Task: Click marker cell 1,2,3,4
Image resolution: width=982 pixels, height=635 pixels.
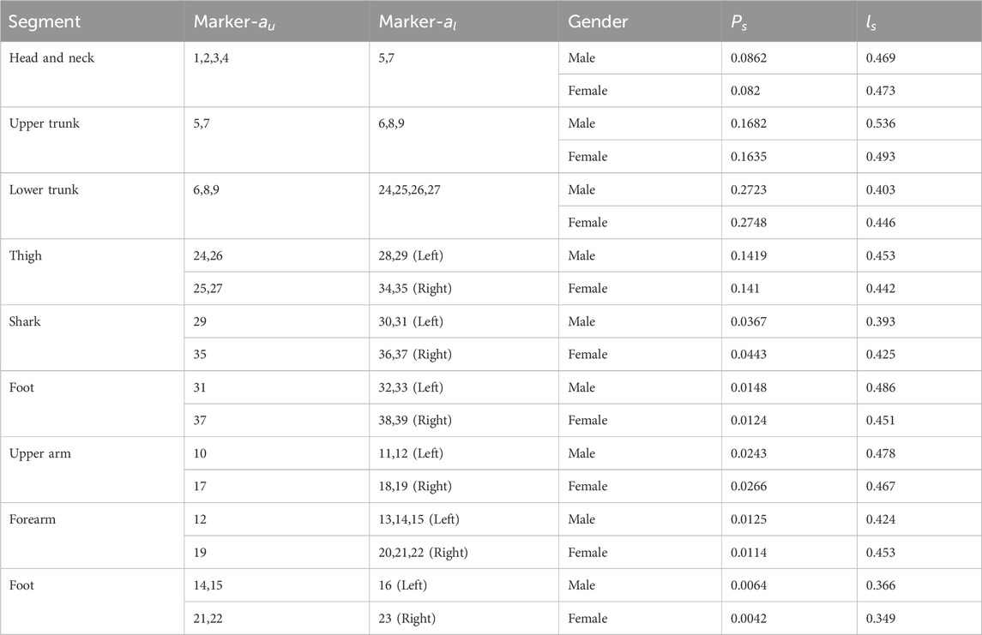Action: click(277, 75)
